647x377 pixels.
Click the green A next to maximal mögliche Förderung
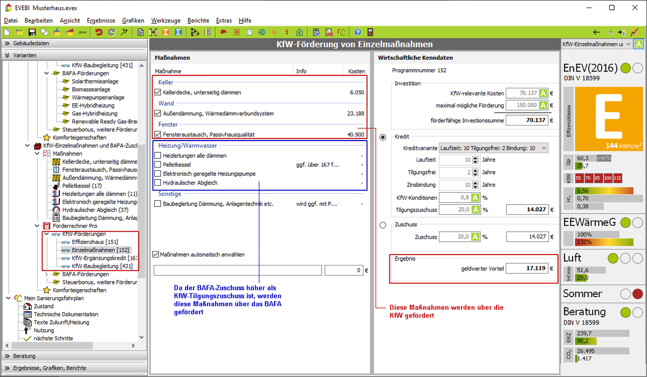pyautogui.click(x=543, y=106)
